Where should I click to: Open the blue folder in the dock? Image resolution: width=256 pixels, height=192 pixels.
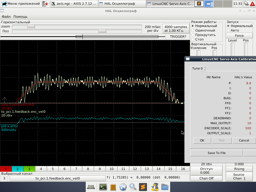pyautogui.click(x=165, y=187)
